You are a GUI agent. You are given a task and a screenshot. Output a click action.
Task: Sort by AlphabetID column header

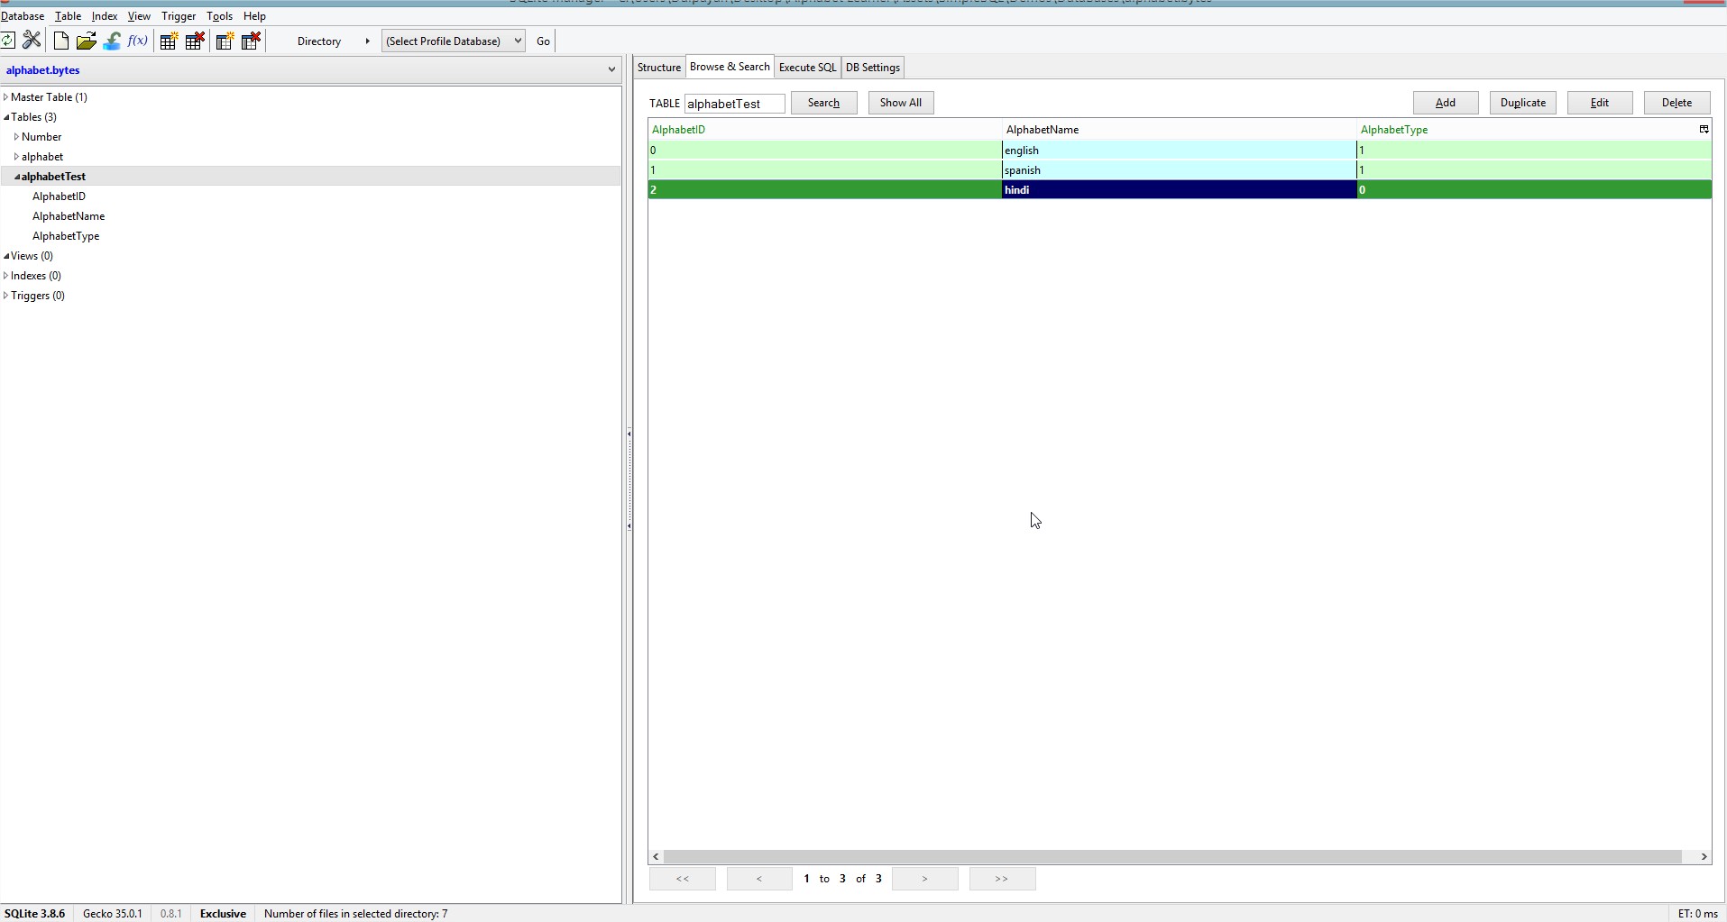tap(824, 130)
